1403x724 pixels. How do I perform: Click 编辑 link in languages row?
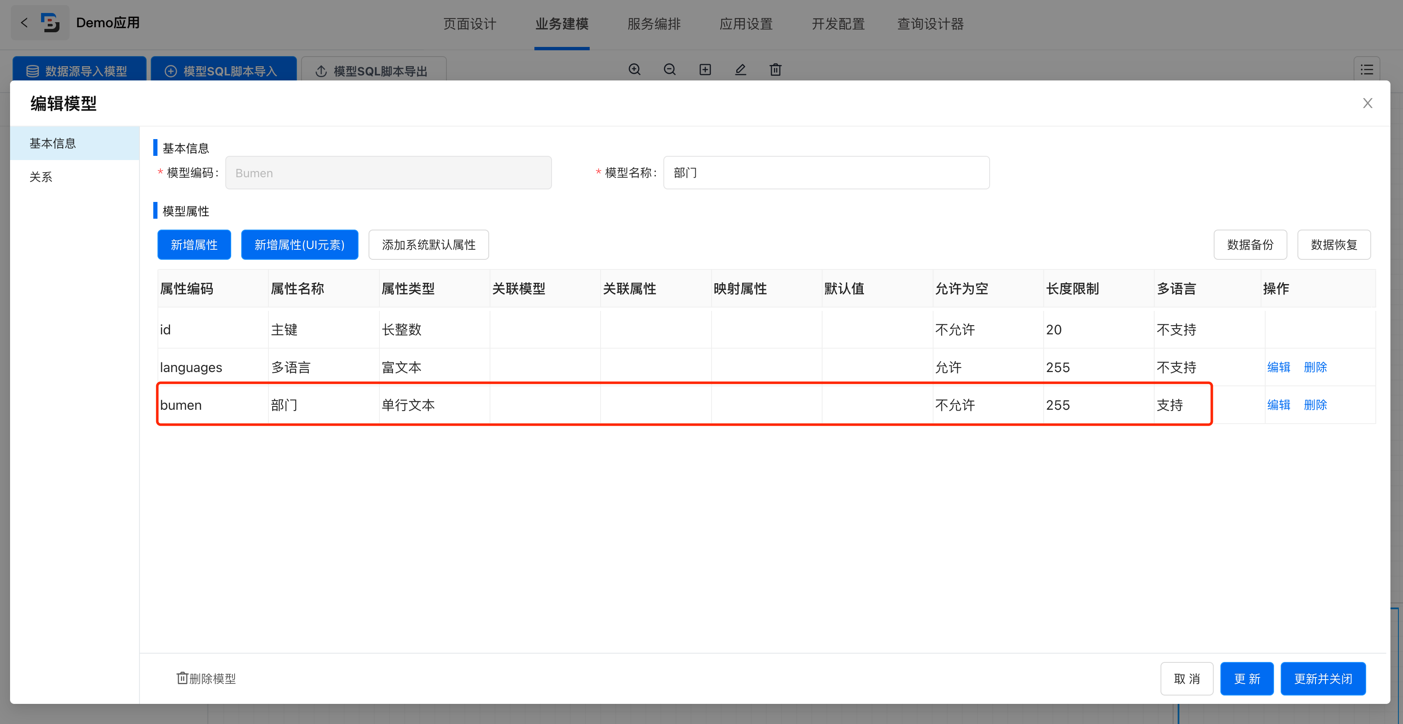pos(1278,367)
